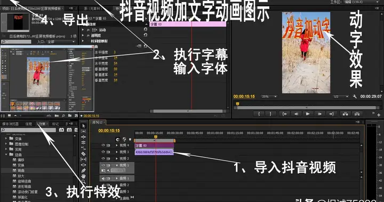Screen dimensions: 384x202
Task: Hide the 视频 2 track eye
Action: click(103, 158)
